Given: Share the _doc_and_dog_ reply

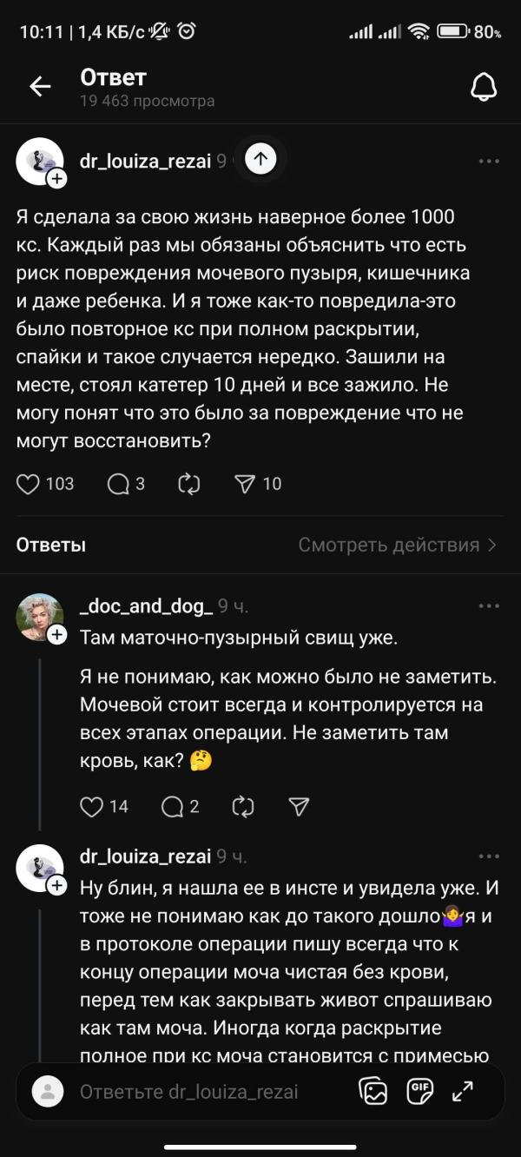Looking at the screenshot, I should tap(299, 807).
